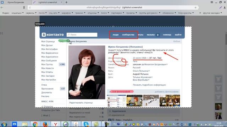The width and height of the screenshot is (227, 127).
Task: Open the Другие закладки dropdown
Action: pyautogui.click(x=212, y=13)
